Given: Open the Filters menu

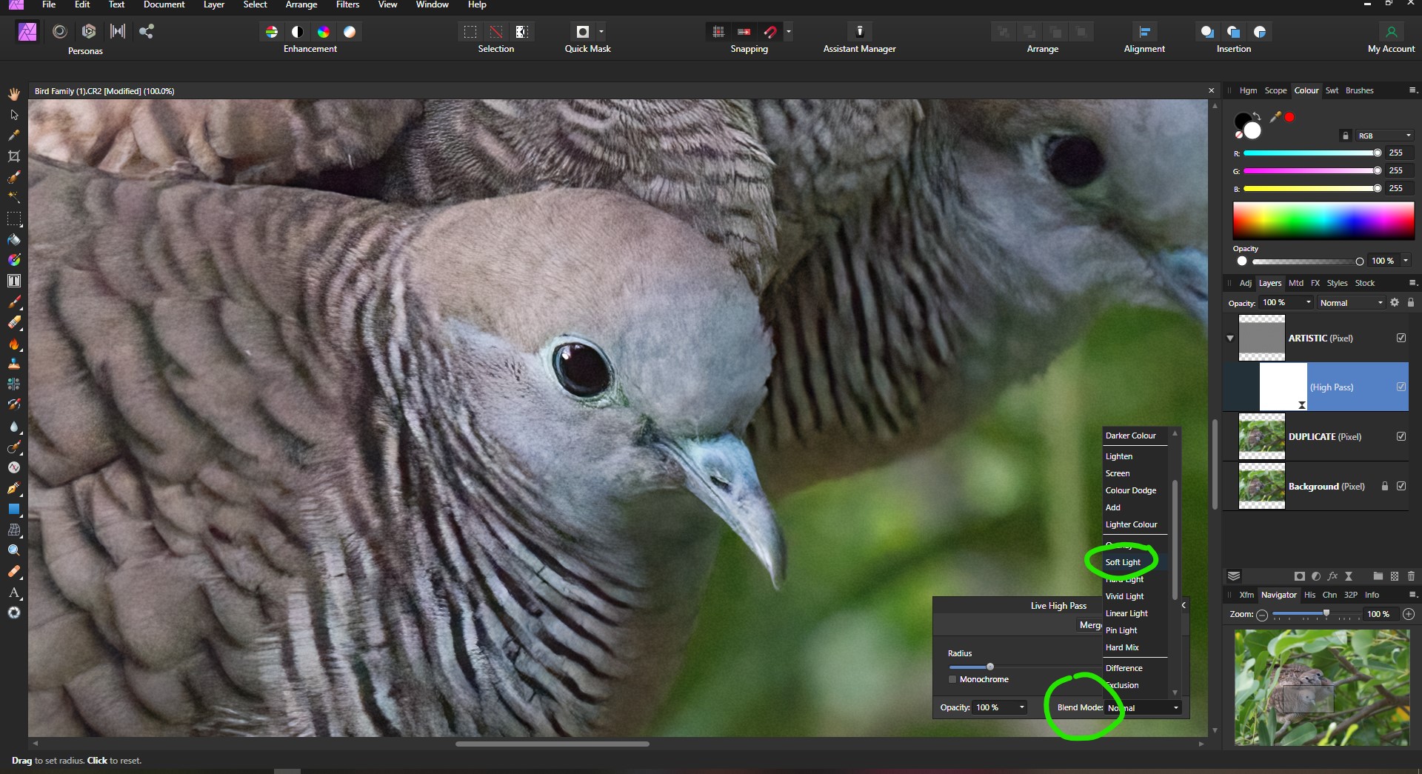Looking at the screenshot, I should [x=347, y=4].
